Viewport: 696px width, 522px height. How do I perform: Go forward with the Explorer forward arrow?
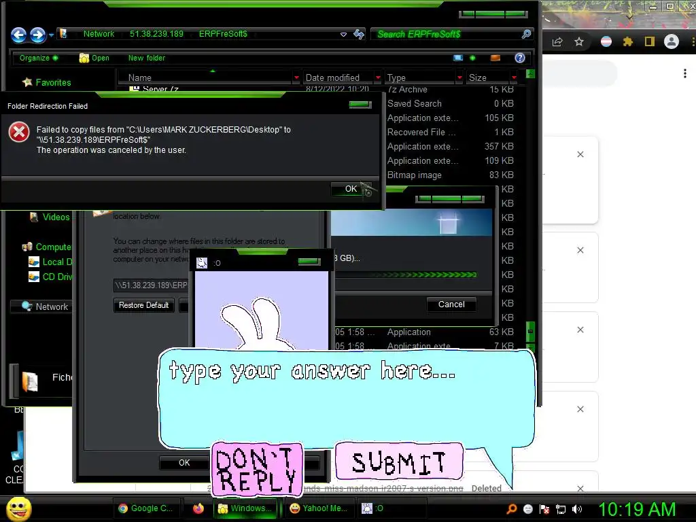click(x=38, y=35)
